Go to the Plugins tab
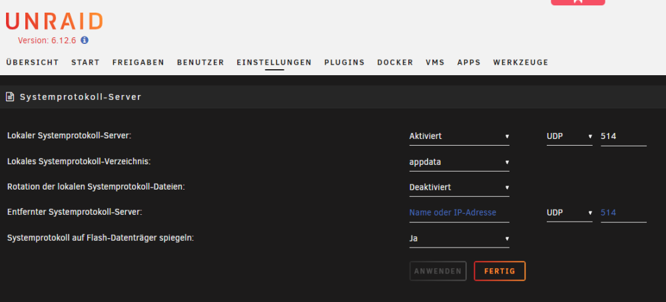 [x=344, y=63]
